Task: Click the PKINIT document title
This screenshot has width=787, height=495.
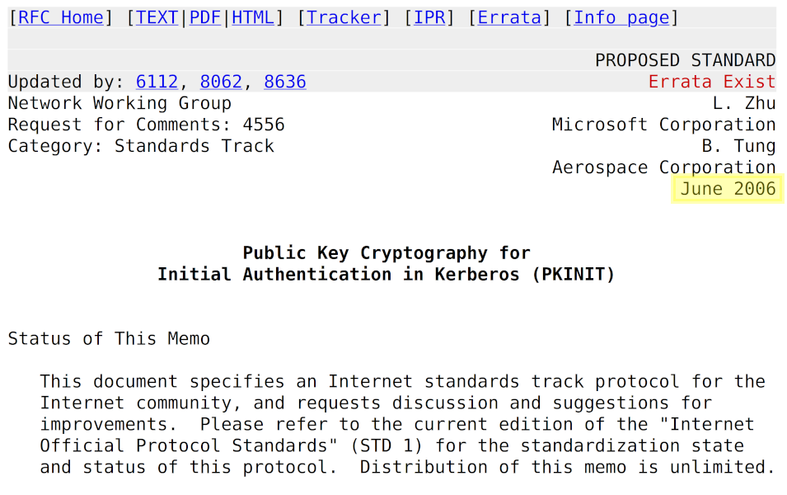Action: pos(386,264)
